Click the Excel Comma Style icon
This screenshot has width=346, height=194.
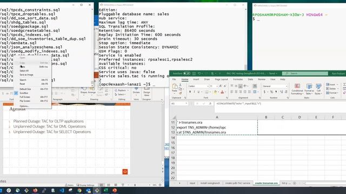276,92
